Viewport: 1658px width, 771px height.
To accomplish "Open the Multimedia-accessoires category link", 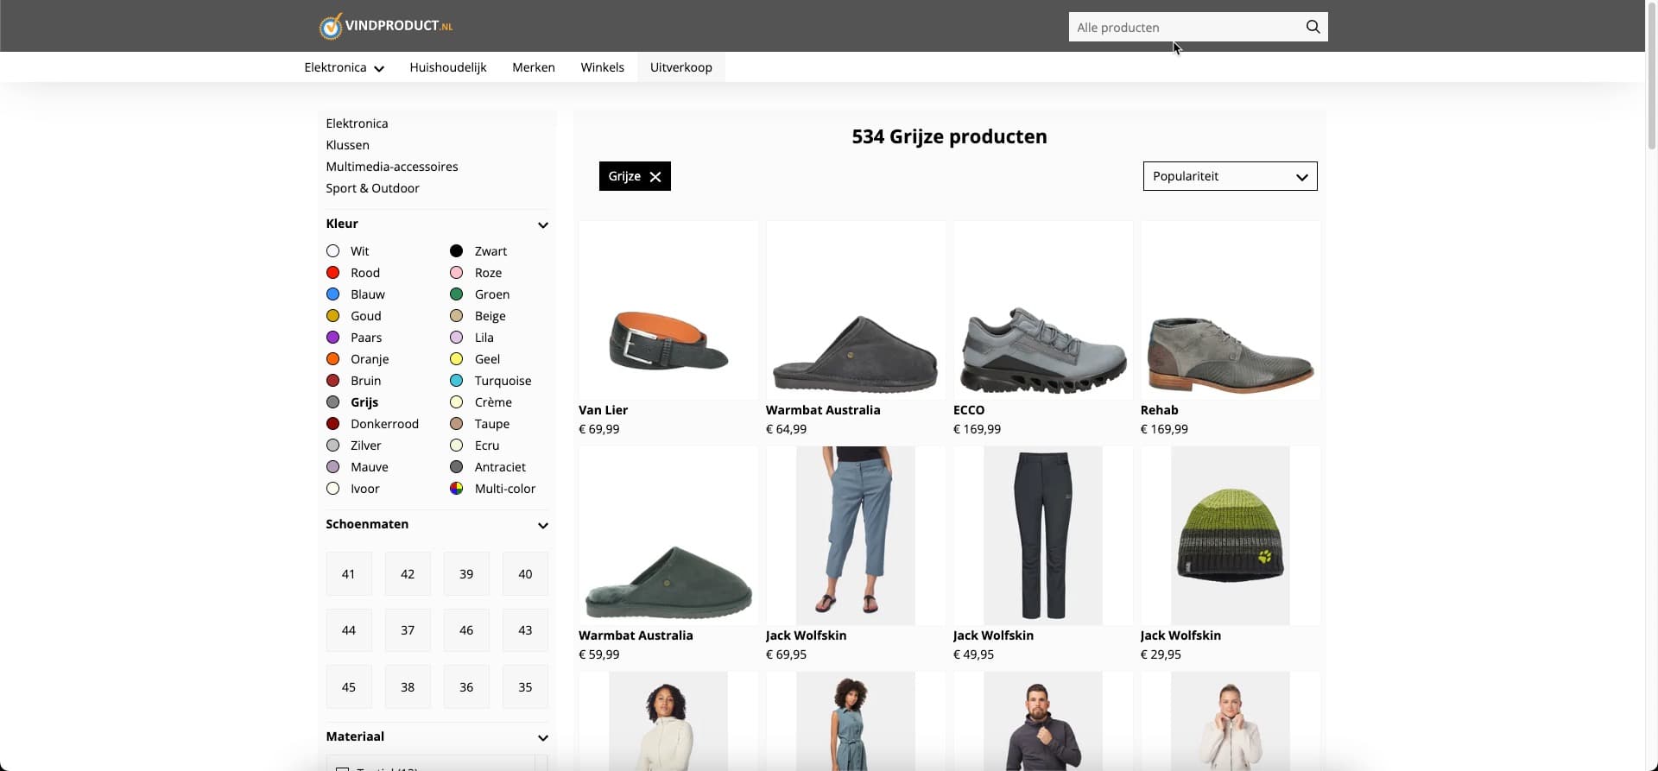I will tap(392, 167).
